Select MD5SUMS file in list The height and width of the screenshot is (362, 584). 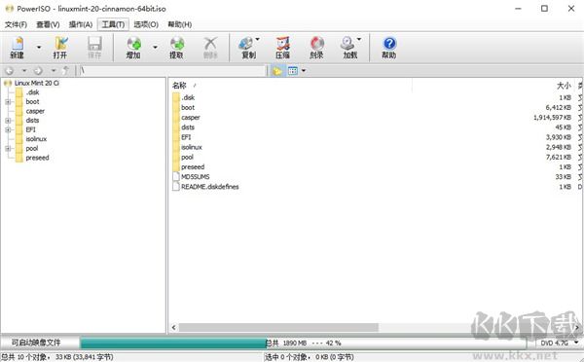[x=196, y=177]
